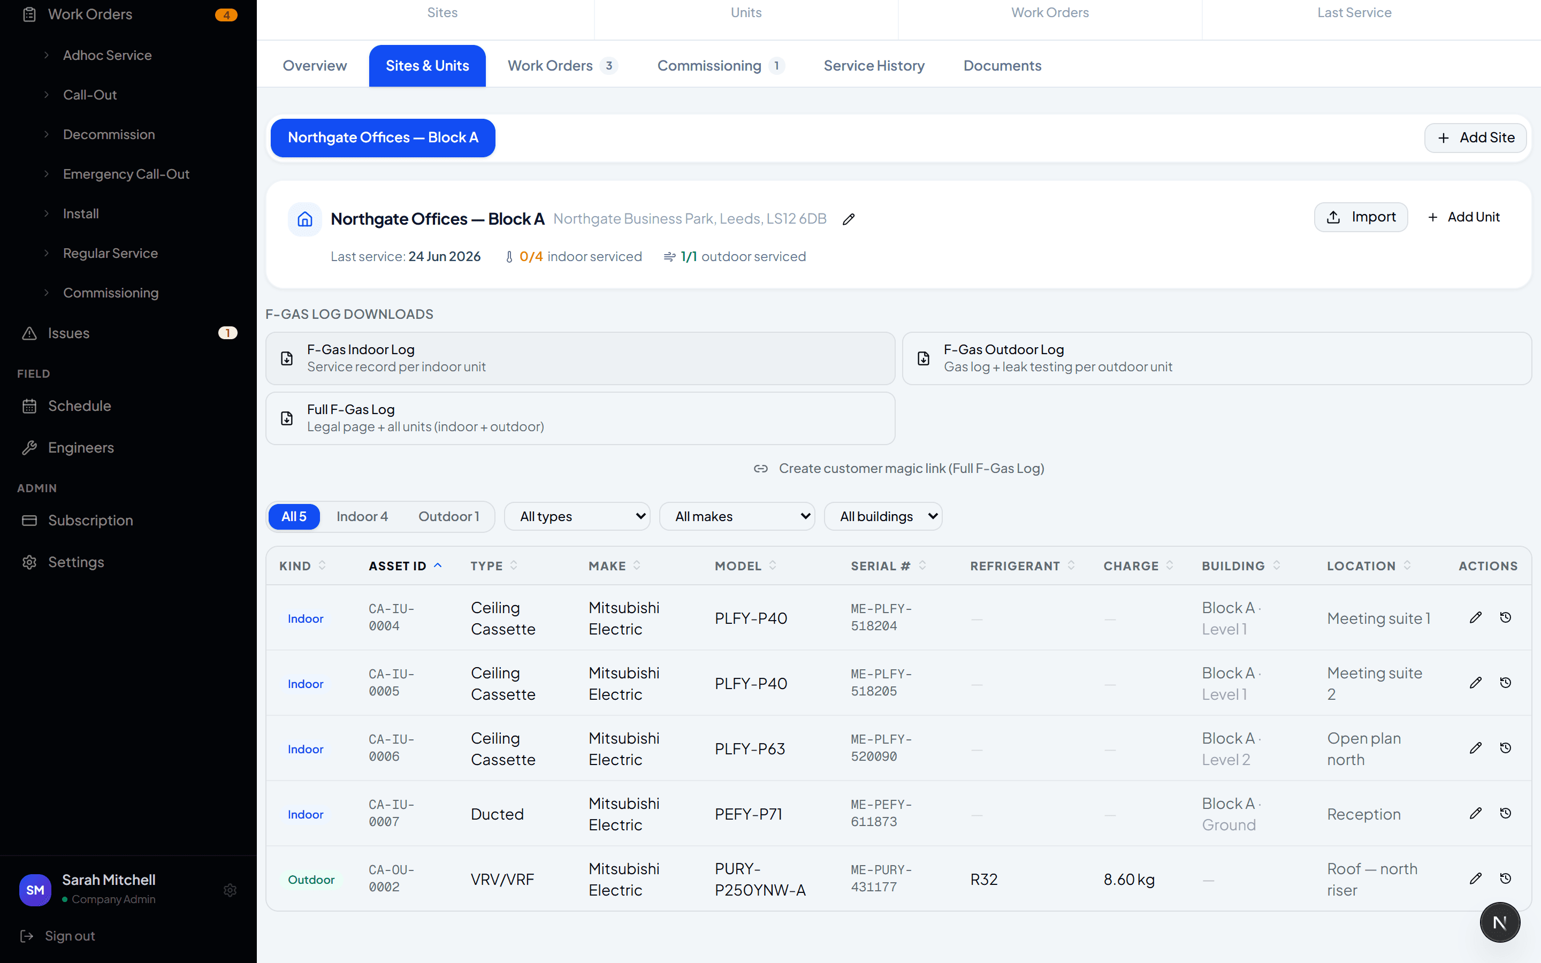View history for unit CA-IU-0004
1541x963 pixels.
[1505, 617]
